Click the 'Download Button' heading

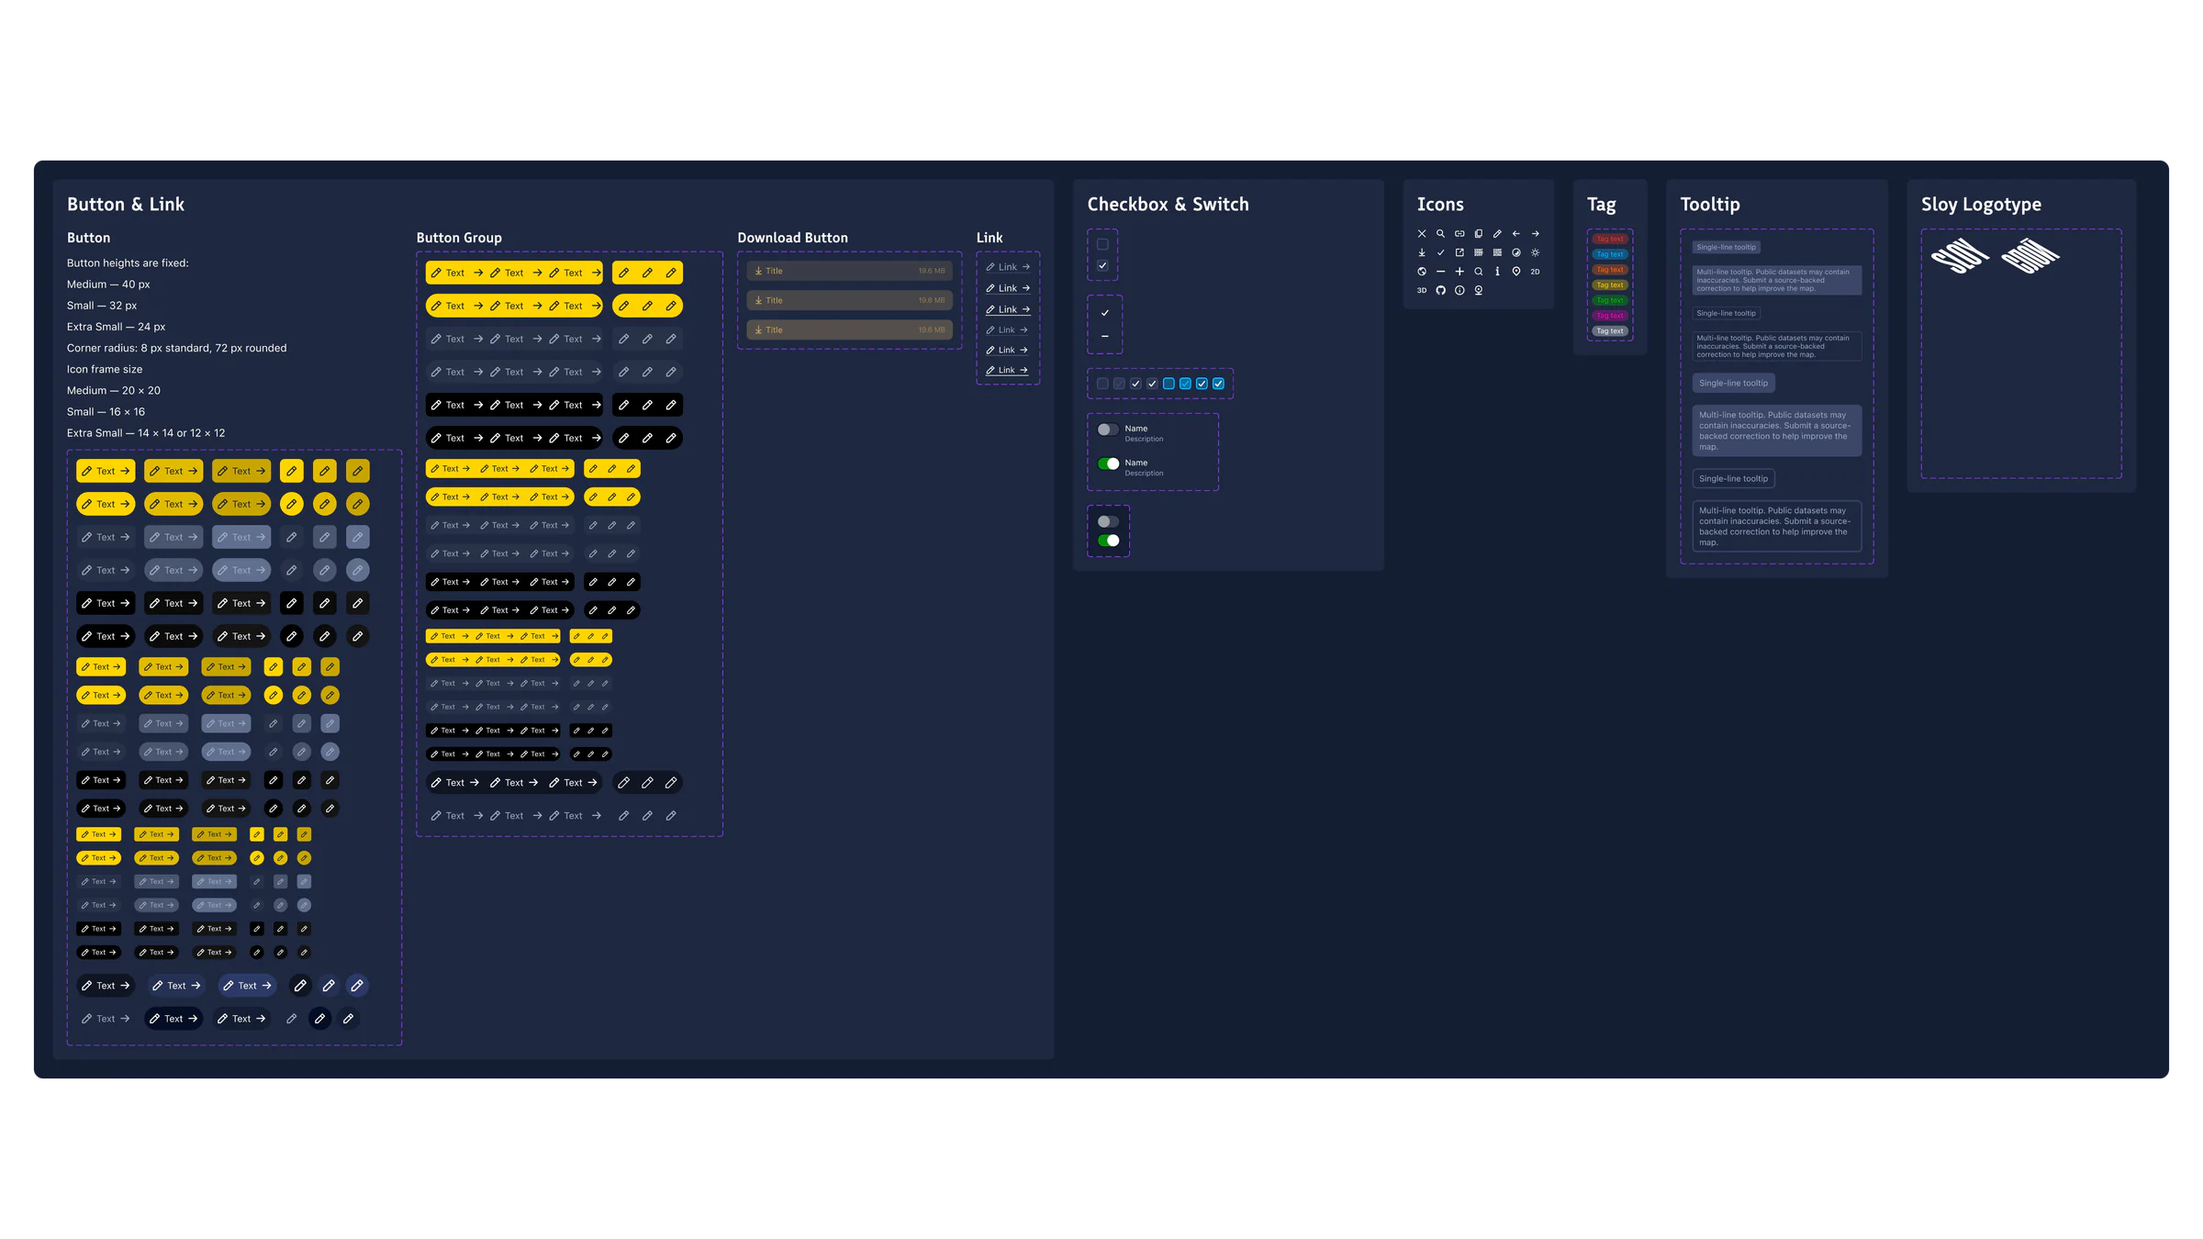792,238
